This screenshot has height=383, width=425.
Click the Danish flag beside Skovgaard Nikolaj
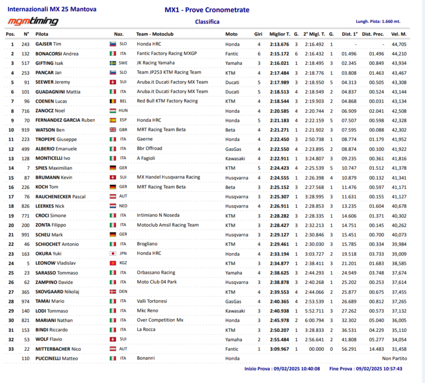click(113, 292)
